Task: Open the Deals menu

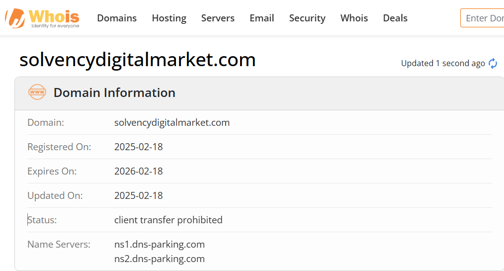Action: click(395, 18)
